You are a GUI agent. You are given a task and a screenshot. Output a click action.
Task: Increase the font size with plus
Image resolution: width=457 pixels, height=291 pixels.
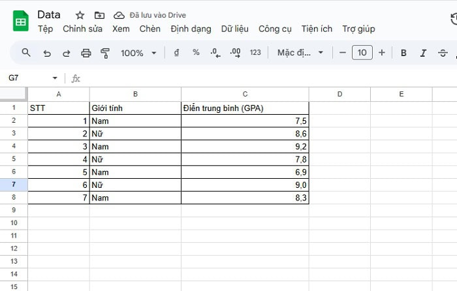point(382,53)
